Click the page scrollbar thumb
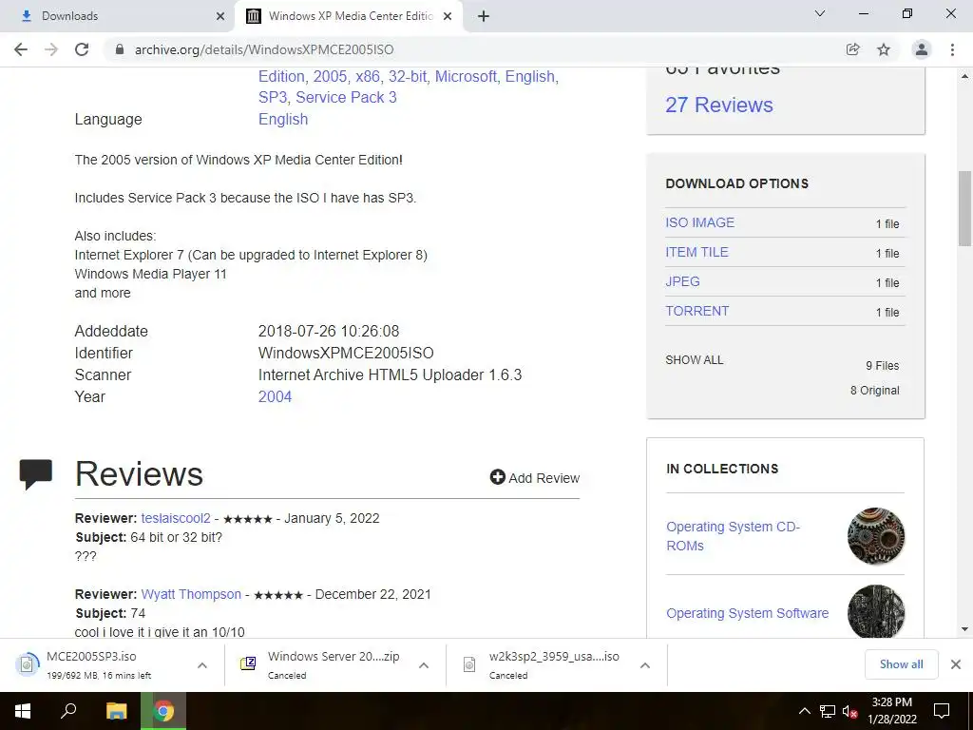 pyautogui.click(x=964, y=208)
